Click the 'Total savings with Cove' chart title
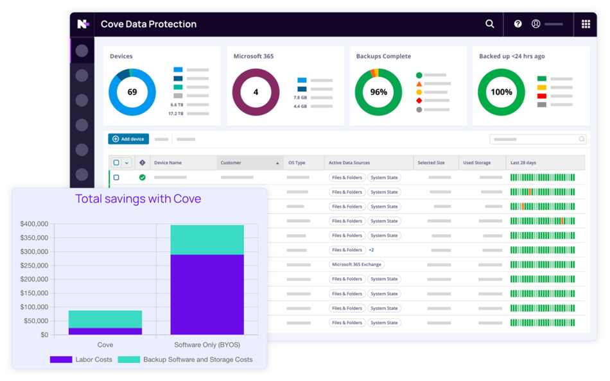The width and height of the screenshot is (610, 381). click(138, 199)
